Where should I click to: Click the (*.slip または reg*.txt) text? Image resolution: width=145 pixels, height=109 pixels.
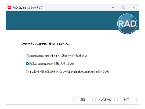(x=83, y=72)
